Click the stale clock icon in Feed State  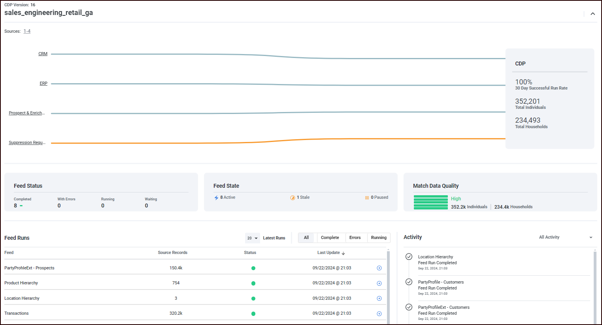click(x=292, y=197)
